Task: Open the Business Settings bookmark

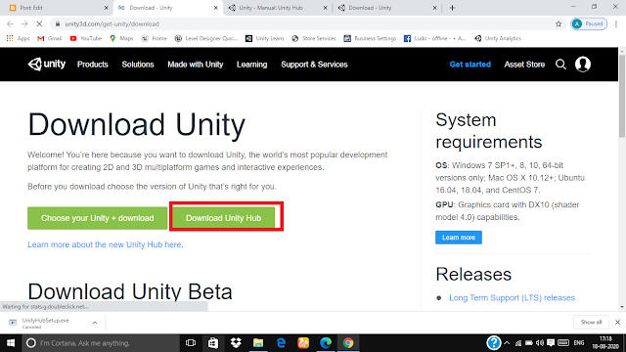Action: click(370, 38)
